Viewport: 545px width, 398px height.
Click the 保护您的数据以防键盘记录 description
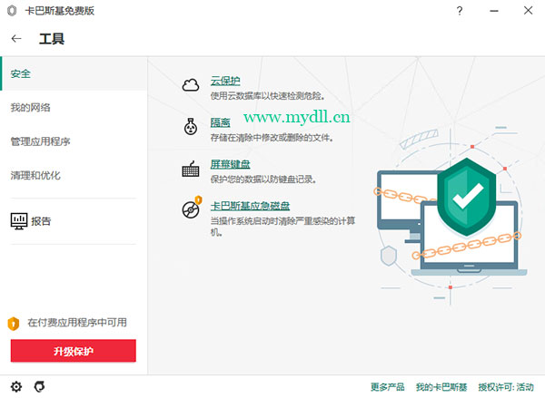point(263,180)
